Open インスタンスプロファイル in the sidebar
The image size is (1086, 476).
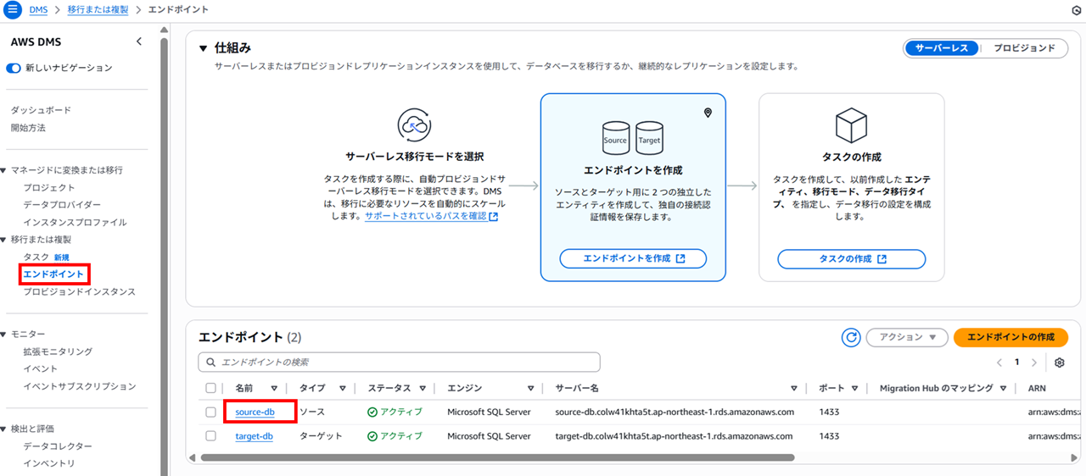pyautogui.click(x=75, y=223)
